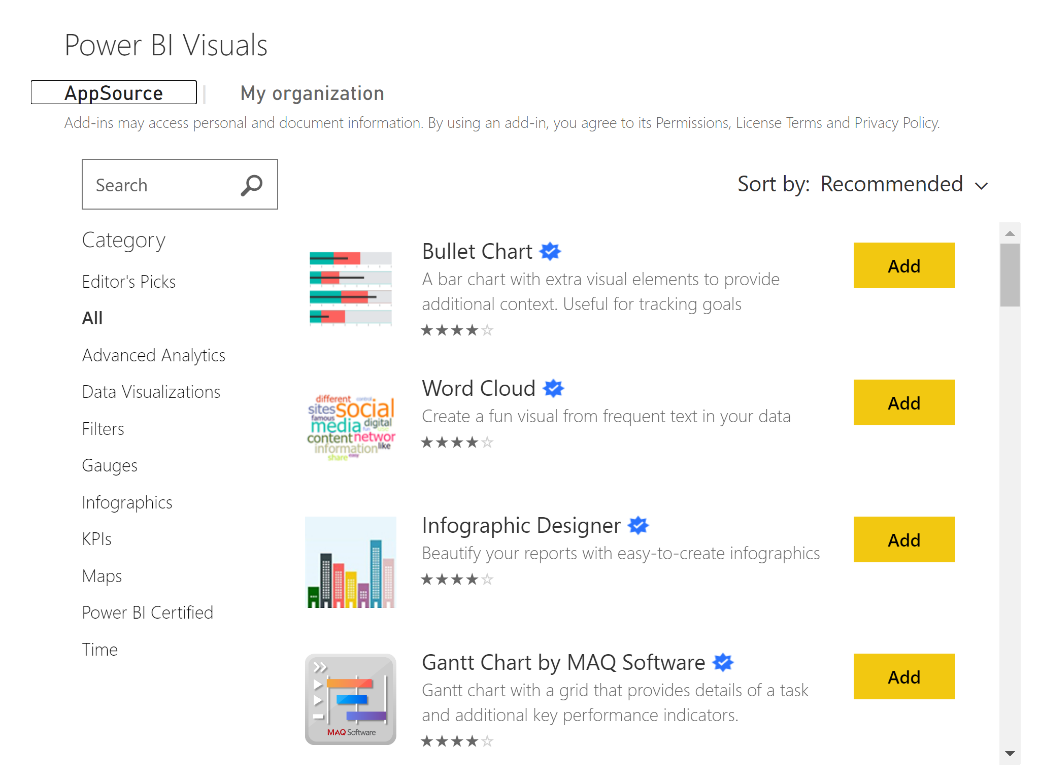Filter by Power BI Certified category
The image size is (1040, 781).
(148, 613)
